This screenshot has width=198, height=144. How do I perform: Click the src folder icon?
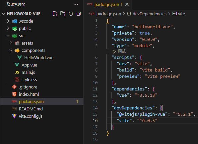[14, 36]
